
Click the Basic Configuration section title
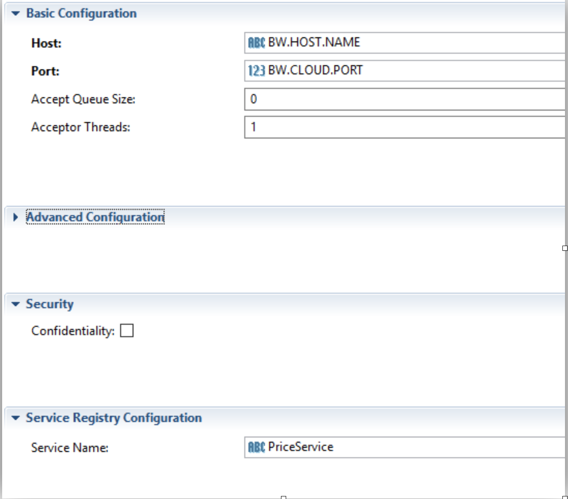81,13
